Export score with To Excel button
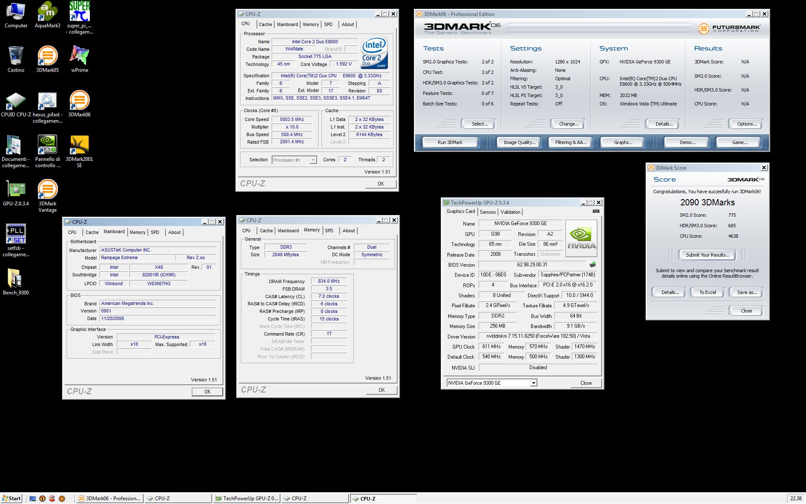 (x=707, y=292)
